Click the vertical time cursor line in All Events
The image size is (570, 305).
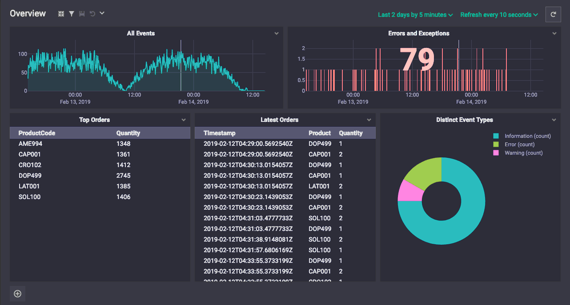click(181, 66)
